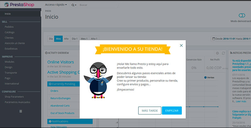
Task: Click the Return/Exchanges link
Action: click(60, 98)
